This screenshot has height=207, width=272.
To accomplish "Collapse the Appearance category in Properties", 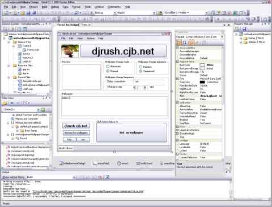I will (x=177, y=62).
